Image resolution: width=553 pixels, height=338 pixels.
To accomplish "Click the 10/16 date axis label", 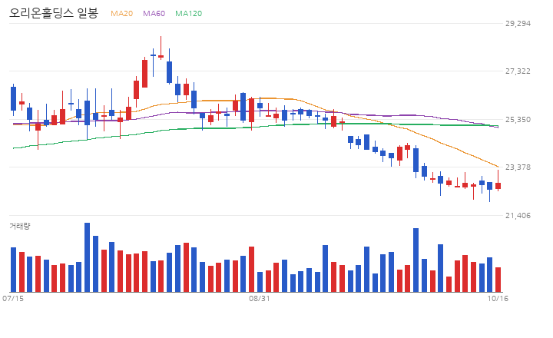I will tap(498, 299).
